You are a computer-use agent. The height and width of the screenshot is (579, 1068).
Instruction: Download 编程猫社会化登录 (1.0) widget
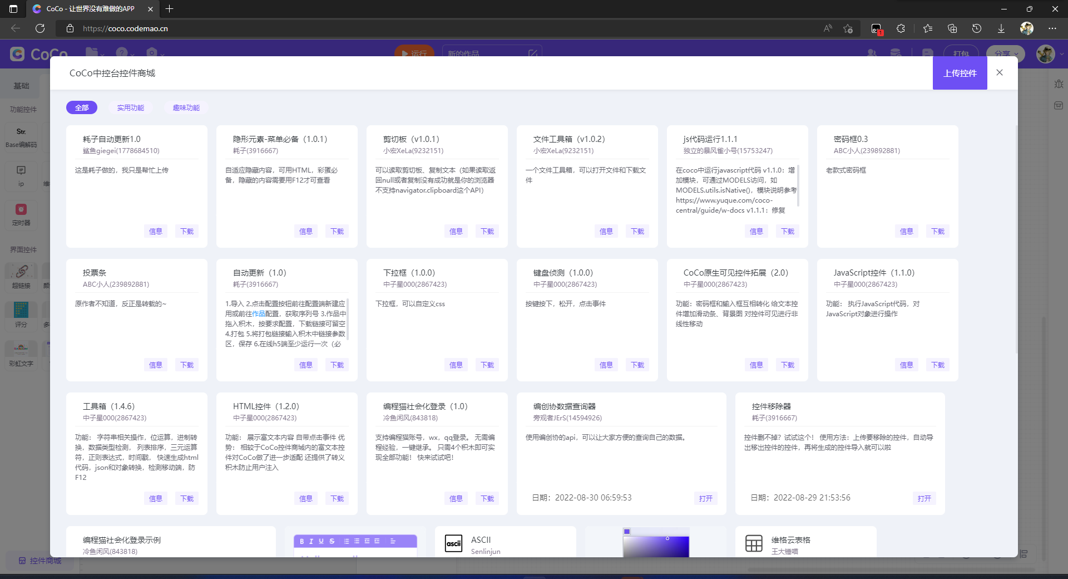coord(487,498)
